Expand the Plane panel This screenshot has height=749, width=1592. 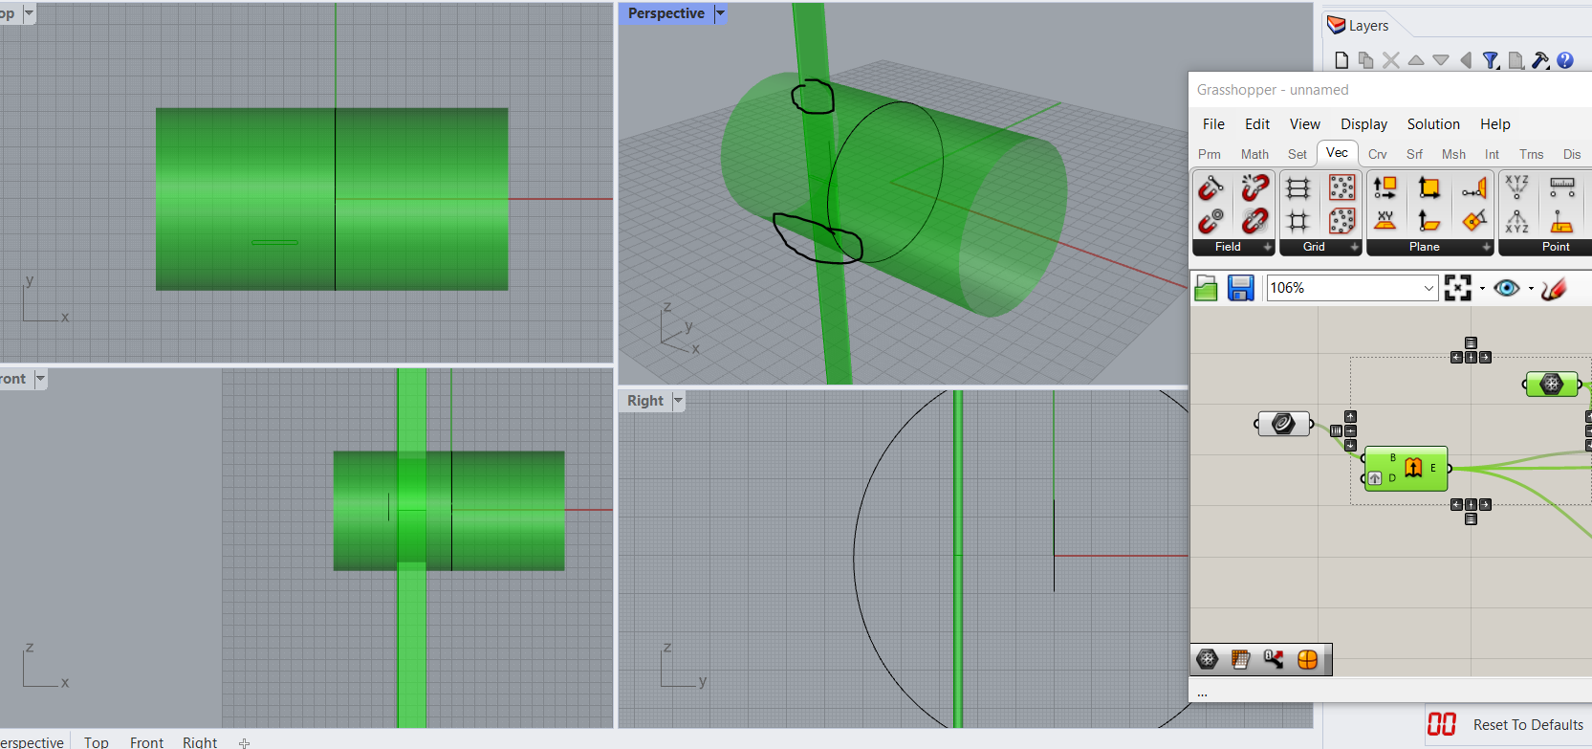pos(1486,247)
